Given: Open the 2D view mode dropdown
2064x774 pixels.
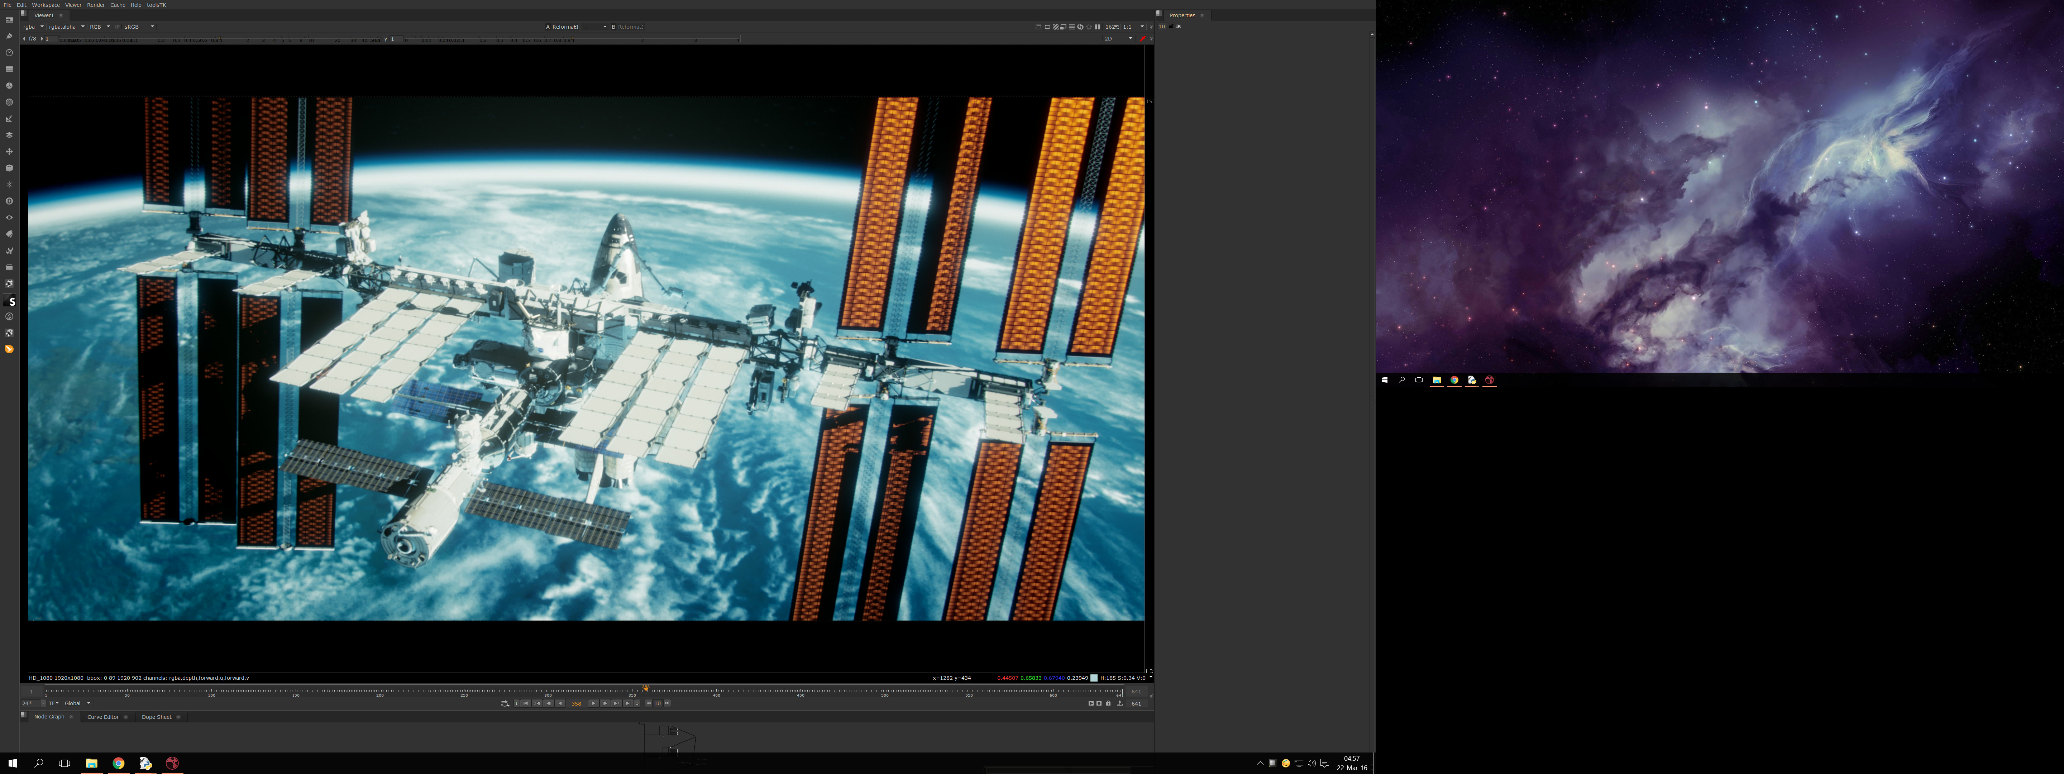Looking at the screenshot, I should click(1118, 38).
